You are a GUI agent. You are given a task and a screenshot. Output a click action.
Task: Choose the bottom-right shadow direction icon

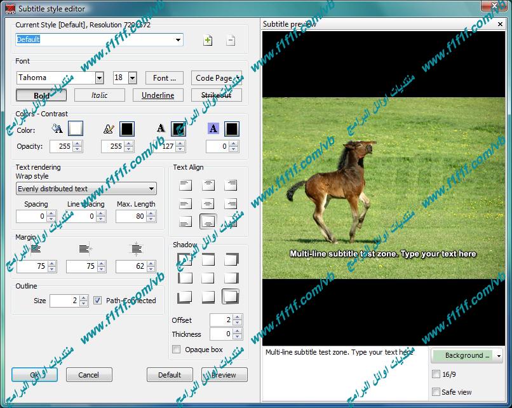click(231, 297)
